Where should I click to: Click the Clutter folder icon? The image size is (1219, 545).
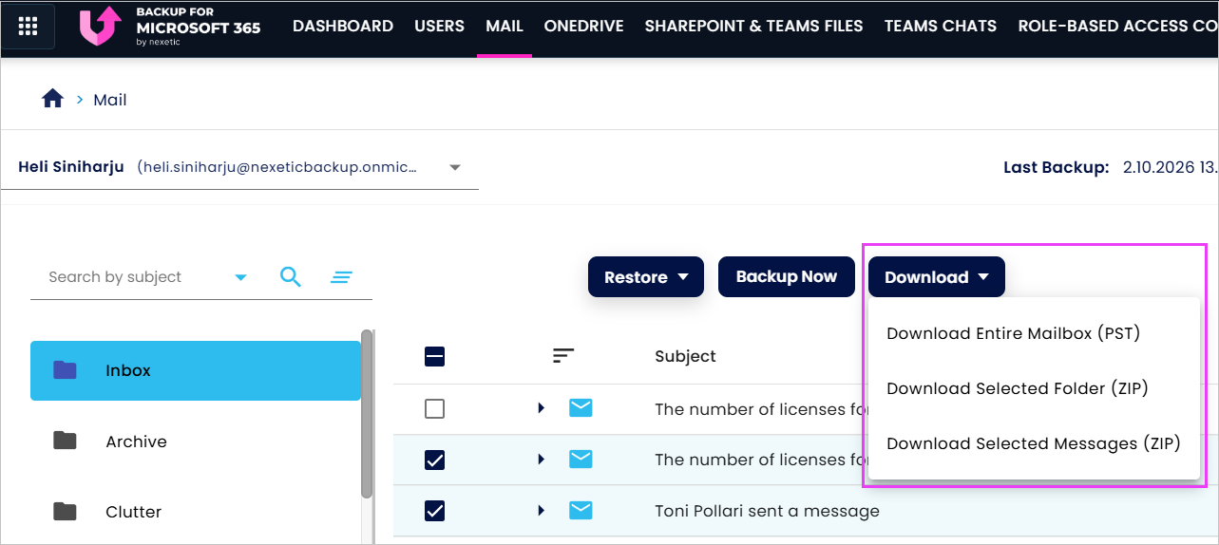(65, 512)
